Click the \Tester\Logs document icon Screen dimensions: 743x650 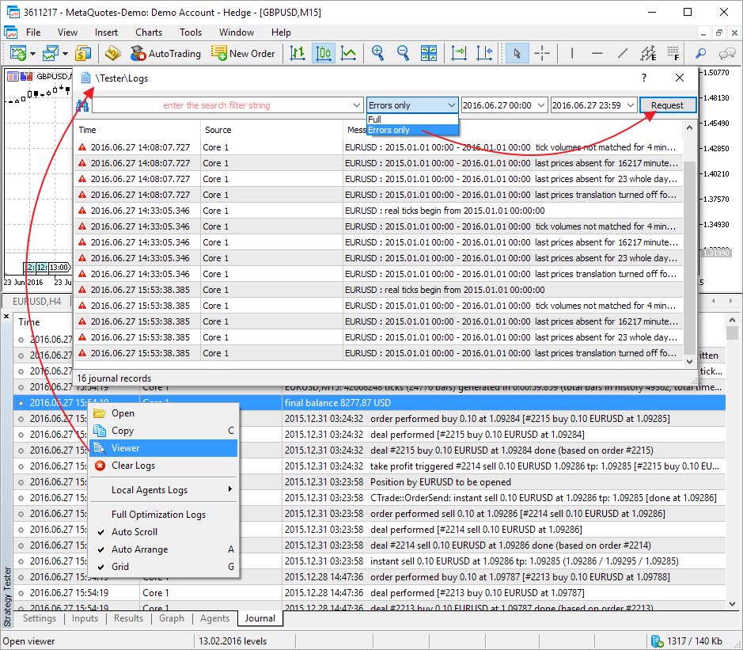[x=85, y=78]
